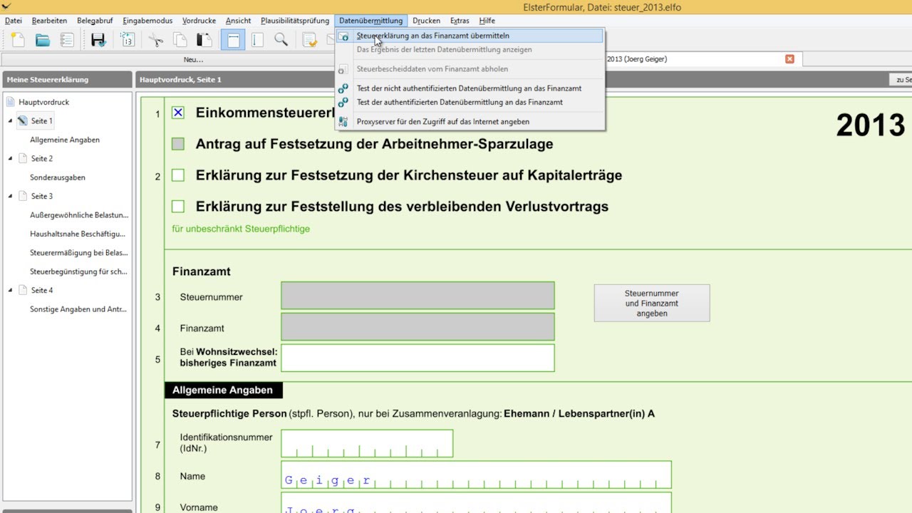This screenshot has height=513, width=912.
Task: Click the Steuernummer input field
Action: pos(418,296)
